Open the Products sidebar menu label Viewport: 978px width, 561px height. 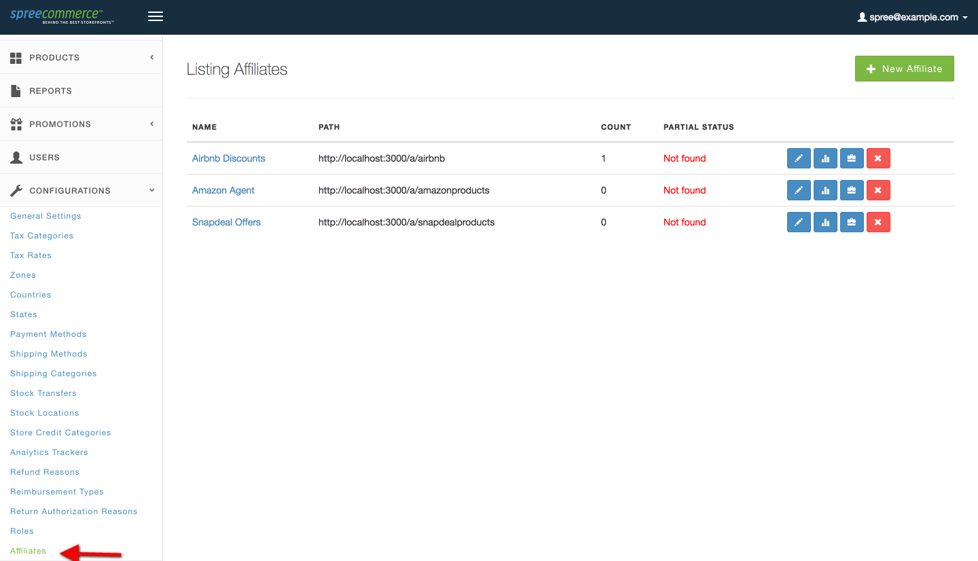pyautogui.click(x=54, y=58)
